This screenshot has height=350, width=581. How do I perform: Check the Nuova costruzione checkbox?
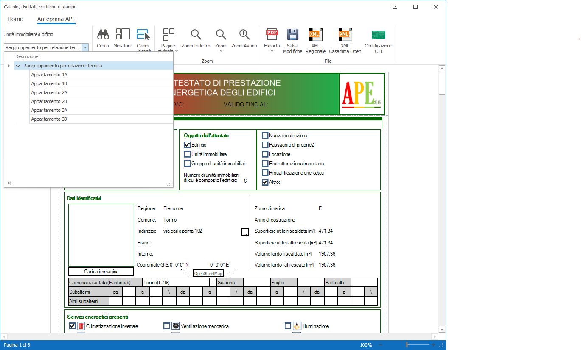pos(265,136)
